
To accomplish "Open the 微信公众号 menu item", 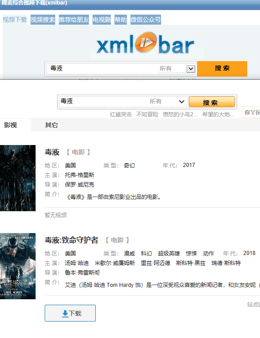I will pos(146,20).
